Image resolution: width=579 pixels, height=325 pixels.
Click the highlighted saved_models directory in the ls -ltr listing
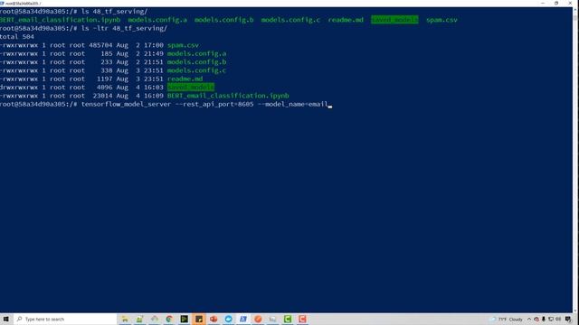click(191, 88)
